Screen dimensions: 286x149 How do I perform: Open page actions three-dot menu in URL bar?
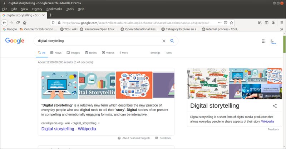pos(220,23)
